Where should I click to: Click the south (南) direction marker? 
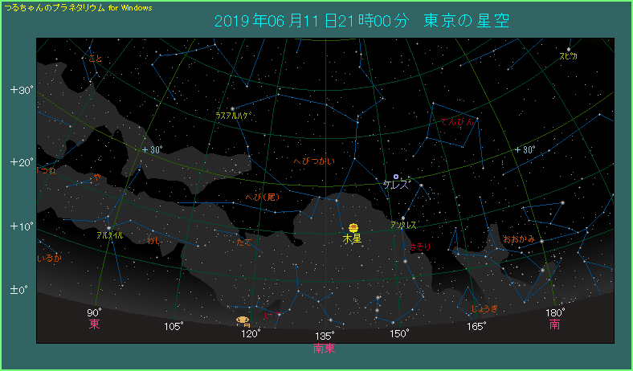click(555, 324)
